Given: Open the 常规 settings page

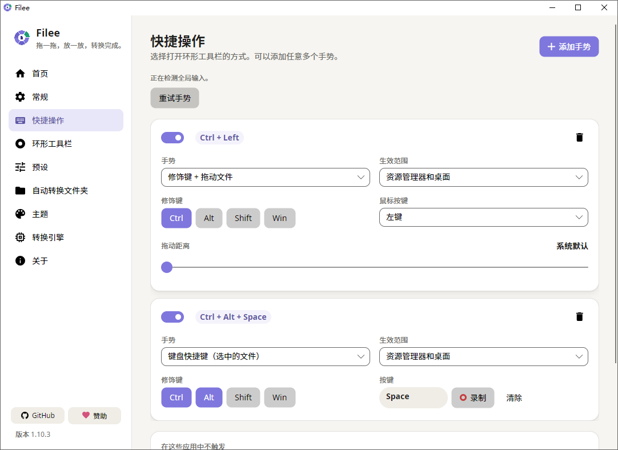Looking at the screenshot, I should tap(66, 97).
